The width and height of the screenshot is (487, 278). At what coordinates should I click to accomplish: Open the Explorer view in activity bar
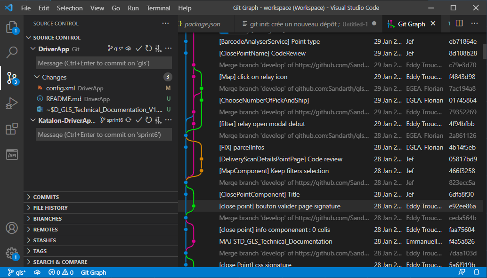12,27
